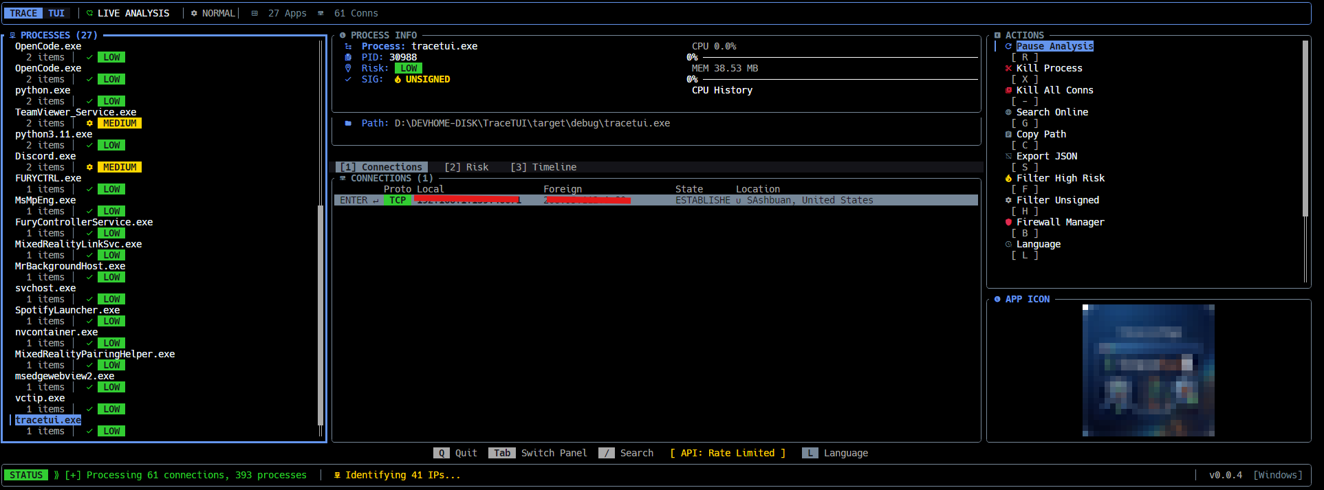Screen dimensions: 1324x490
Task: Select MsMpEng.exe in process list
Action: click(x=45, y=200)
